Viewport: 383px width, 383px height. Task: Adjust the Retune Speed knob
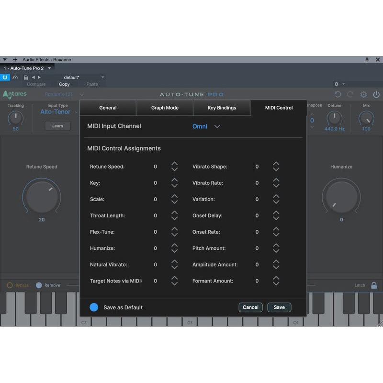pyautogui.click(x=42, y=196)
